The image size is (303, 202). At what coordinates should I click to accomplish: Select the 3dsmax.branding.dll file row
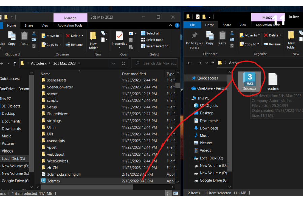(x=64, y=174)
